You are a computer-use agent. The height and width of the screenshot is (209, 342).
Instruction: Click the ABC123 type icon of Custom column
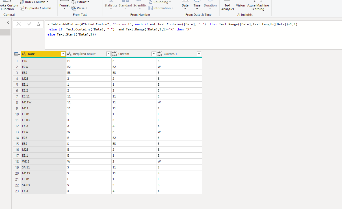[x=114, y=54]
